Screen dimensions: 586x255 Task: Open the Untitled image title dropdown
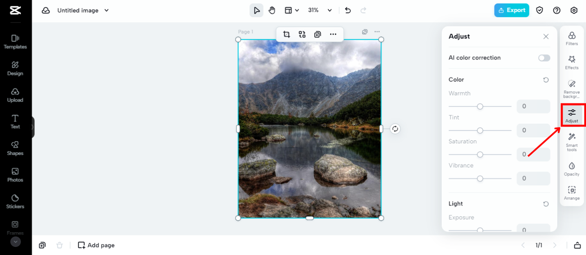coord(83,10)
